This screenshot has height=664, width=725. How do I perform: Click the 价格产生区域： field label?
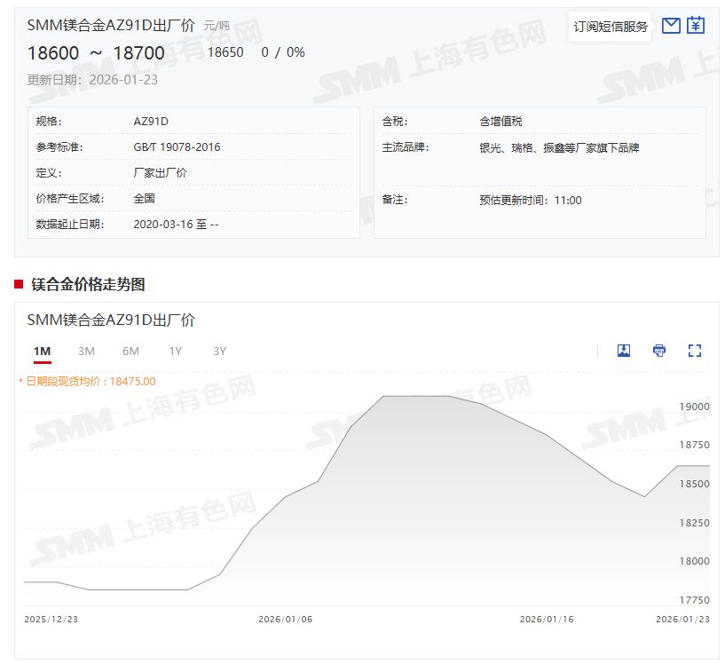coord(70,199)
